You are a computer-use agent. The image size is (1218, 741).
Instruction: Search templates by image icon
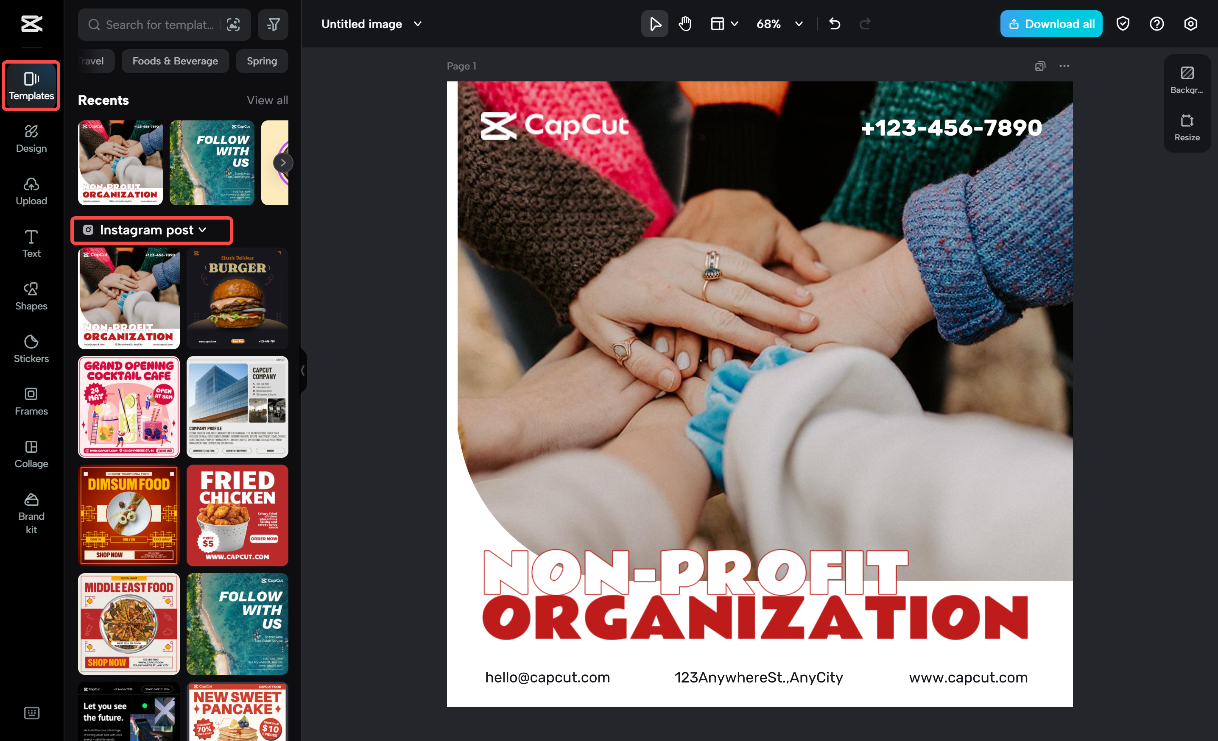tap(233, 25)
